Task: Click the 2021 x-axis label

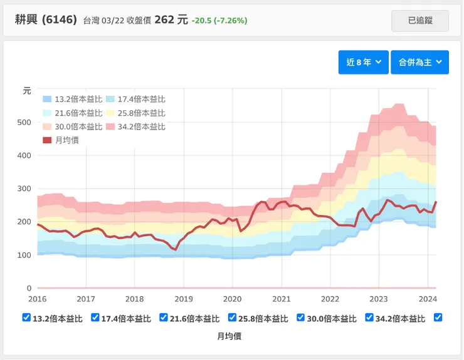Action: pos(282,299)
